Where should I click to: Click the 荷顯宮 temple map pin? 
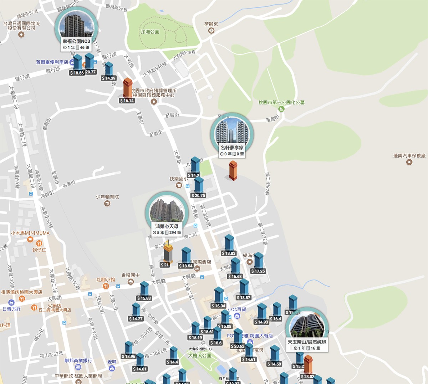[211, 31]
